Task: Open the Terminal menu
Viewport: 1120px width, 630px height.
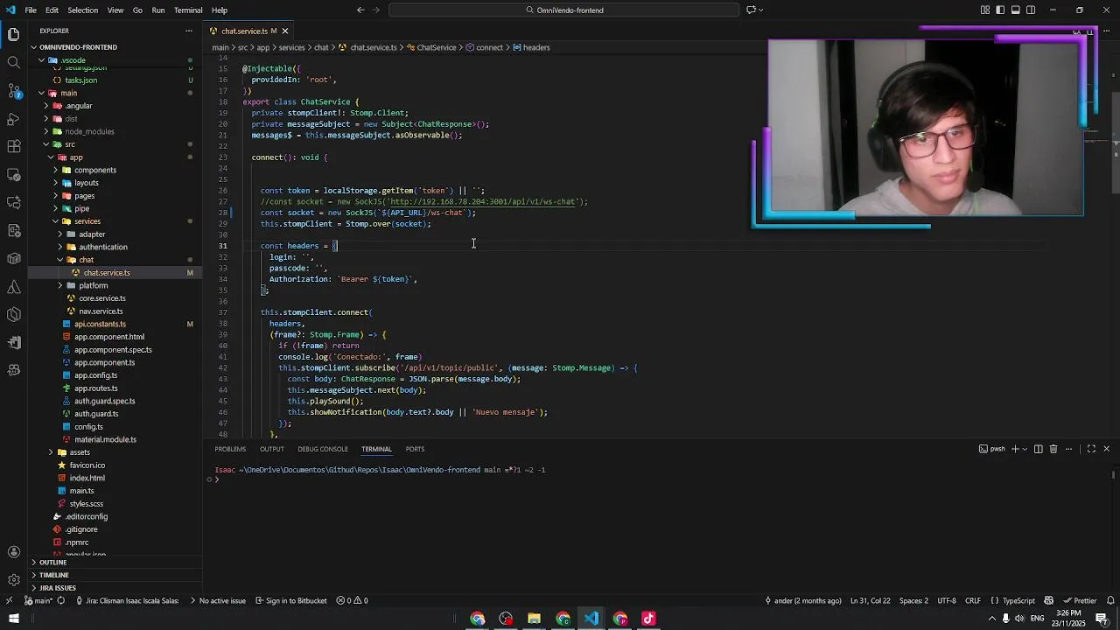Action: coord(188,10)
